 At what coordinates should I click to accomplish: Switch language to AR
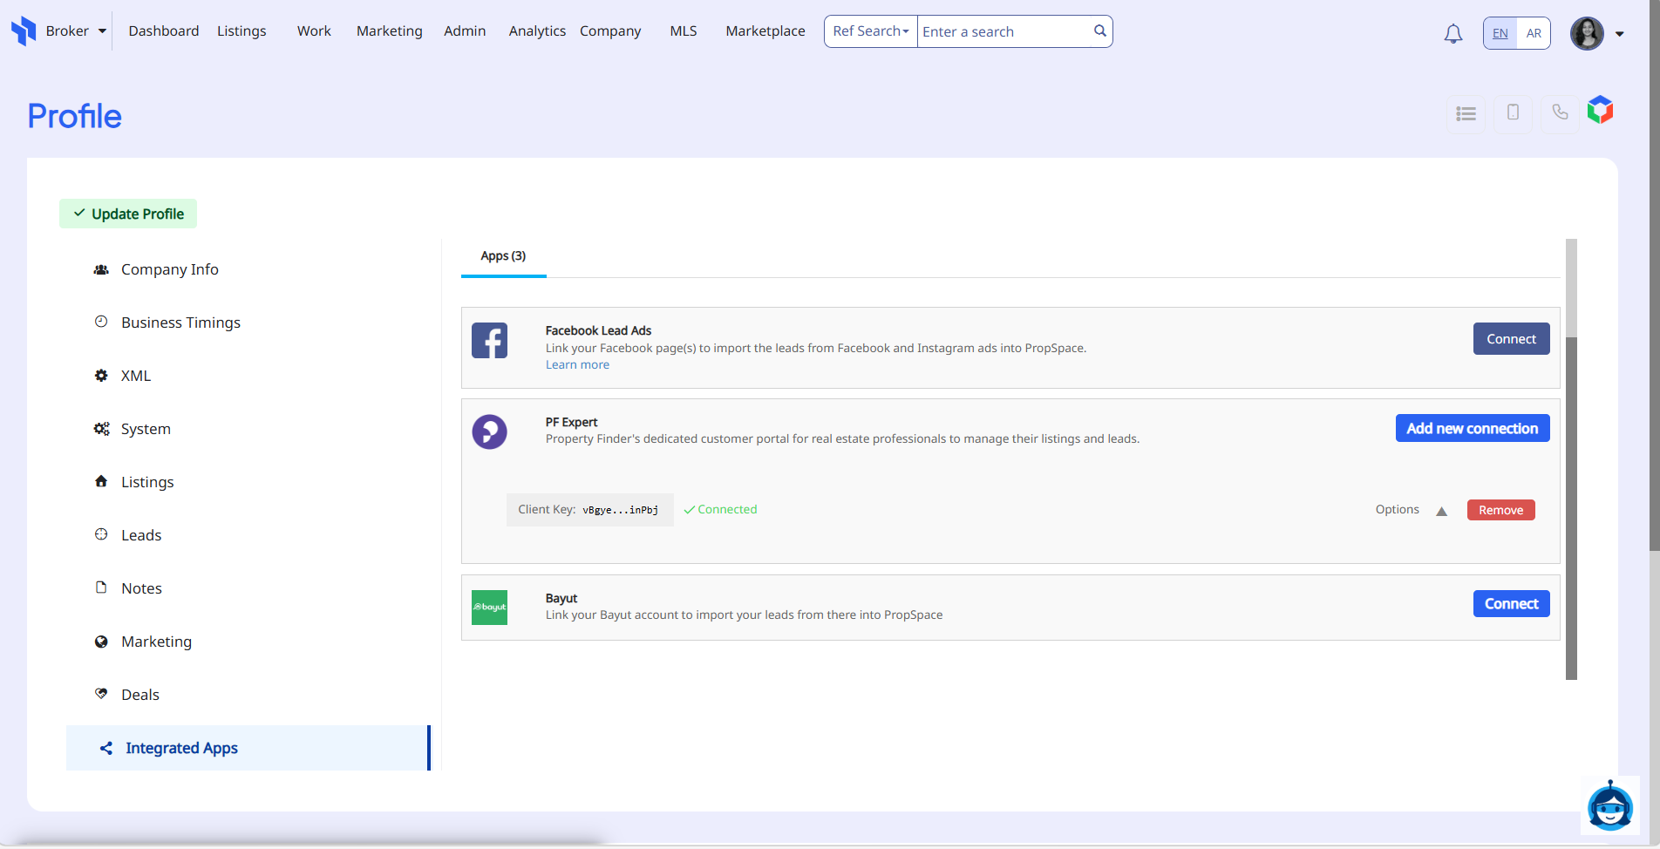1534,34
